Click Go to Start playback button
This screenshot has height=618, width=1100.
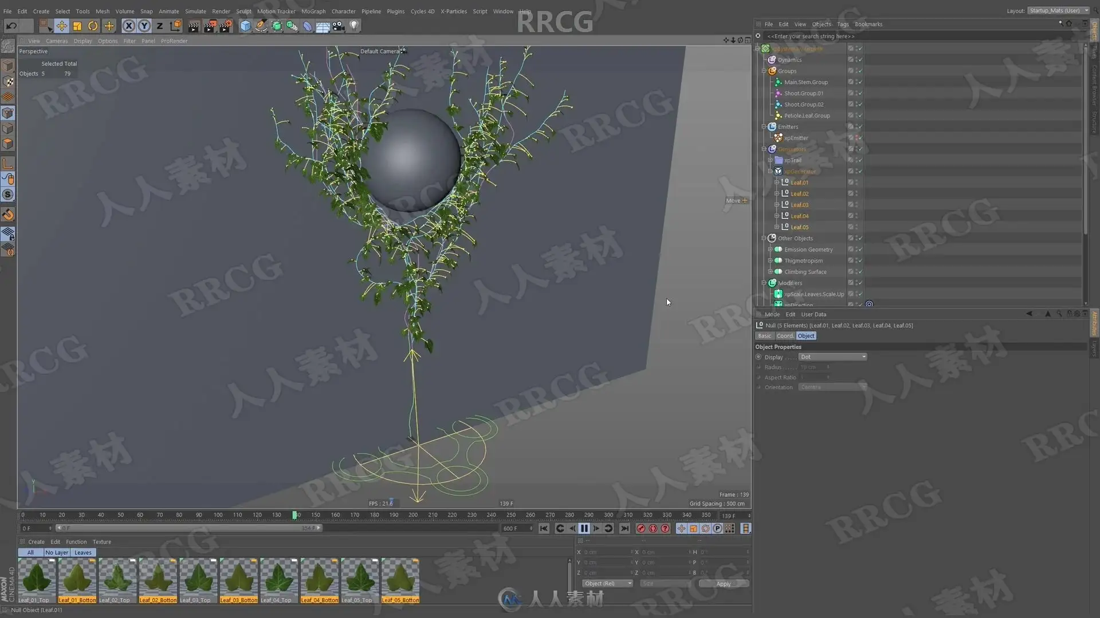pyautogui.click(x=544, y=529)
